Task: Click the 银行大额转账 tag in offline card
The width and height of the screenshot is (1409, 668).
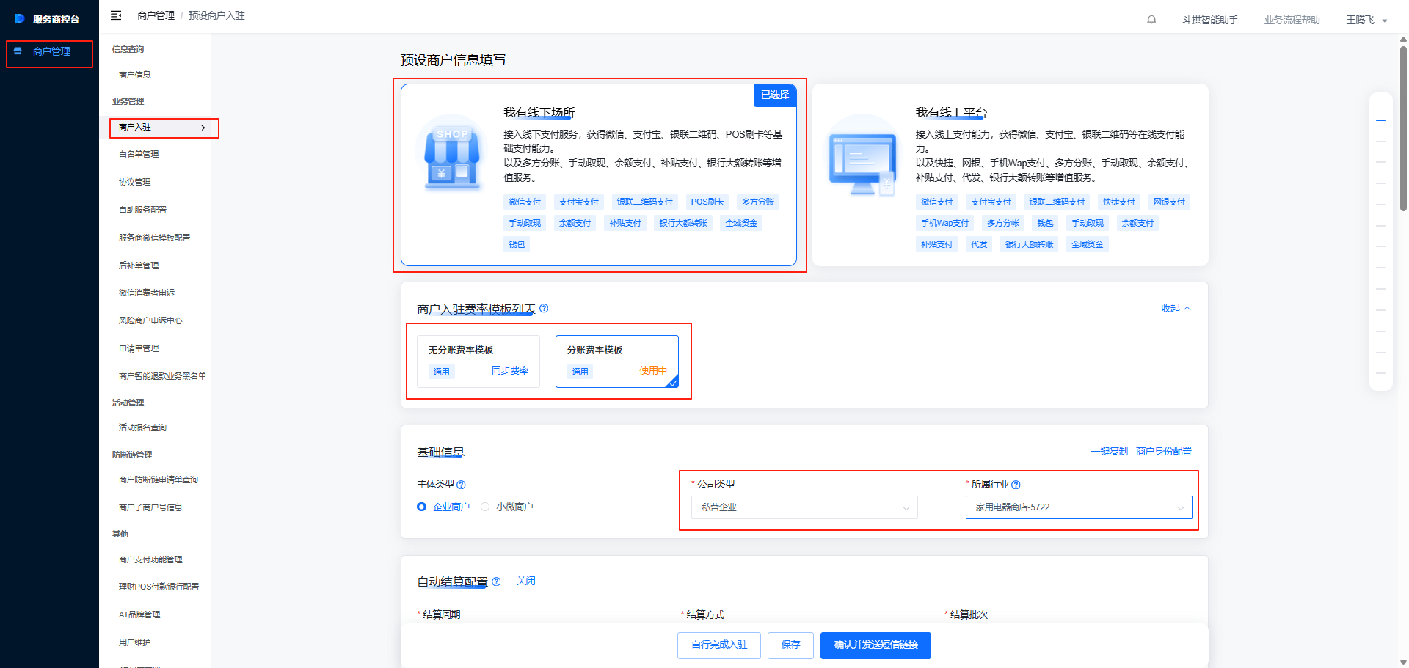Action: (x=682, y=223)
